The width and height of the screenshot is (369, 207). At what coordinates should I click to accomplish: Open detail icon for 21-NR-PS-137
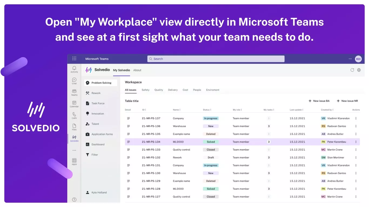[x=129, y=118]
